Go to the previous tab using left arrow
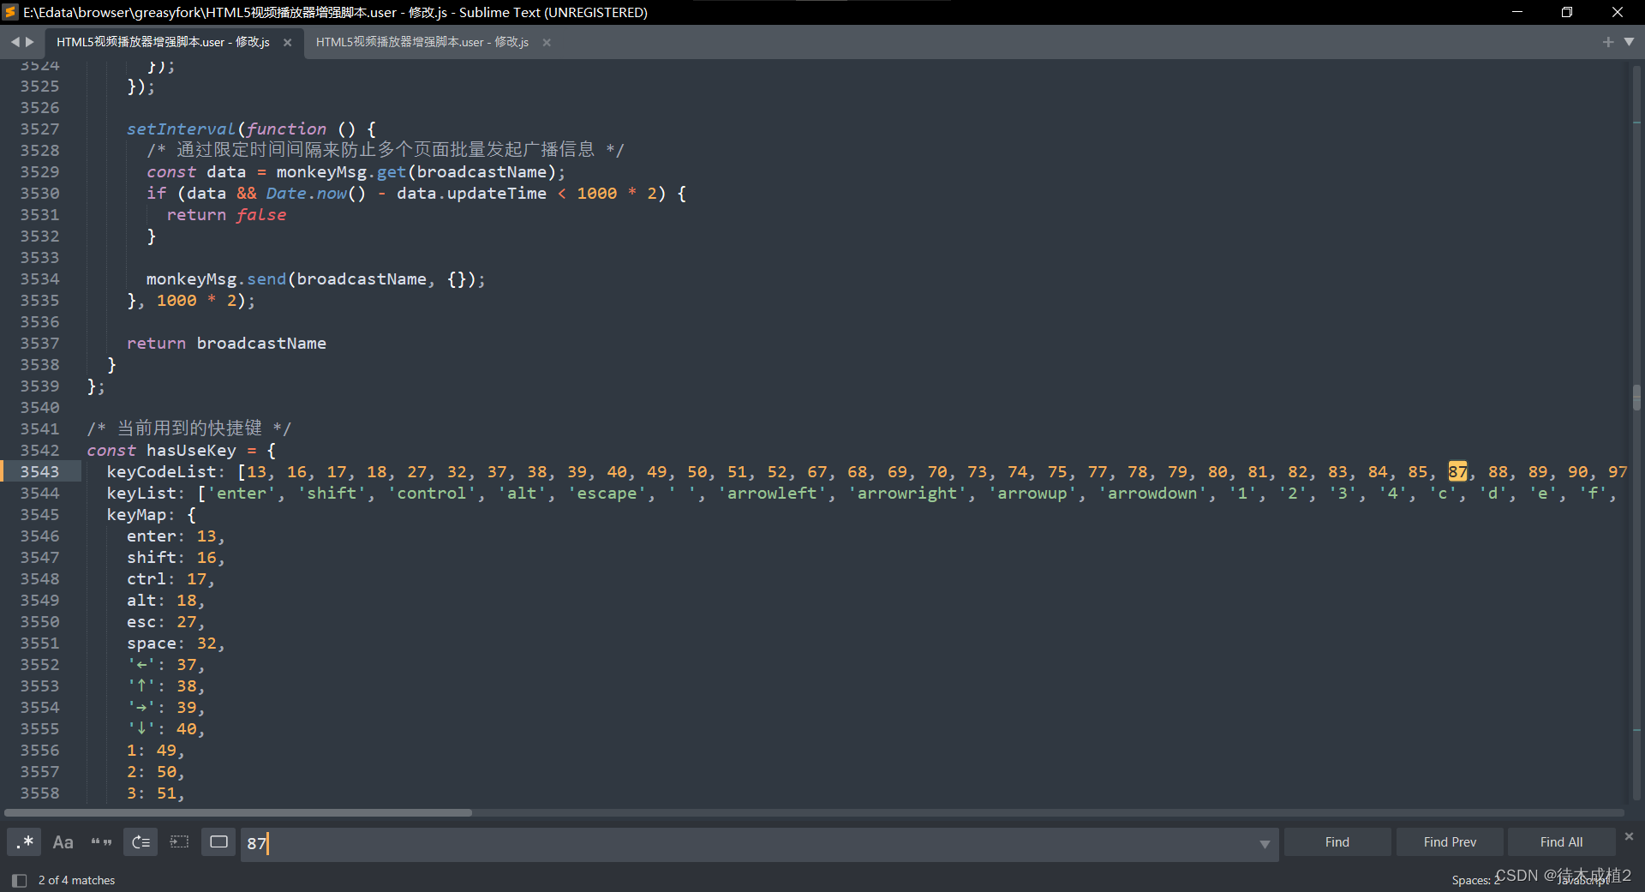Image resolution: width=1645 pixels, height=892 pixels. pos(15,41)
